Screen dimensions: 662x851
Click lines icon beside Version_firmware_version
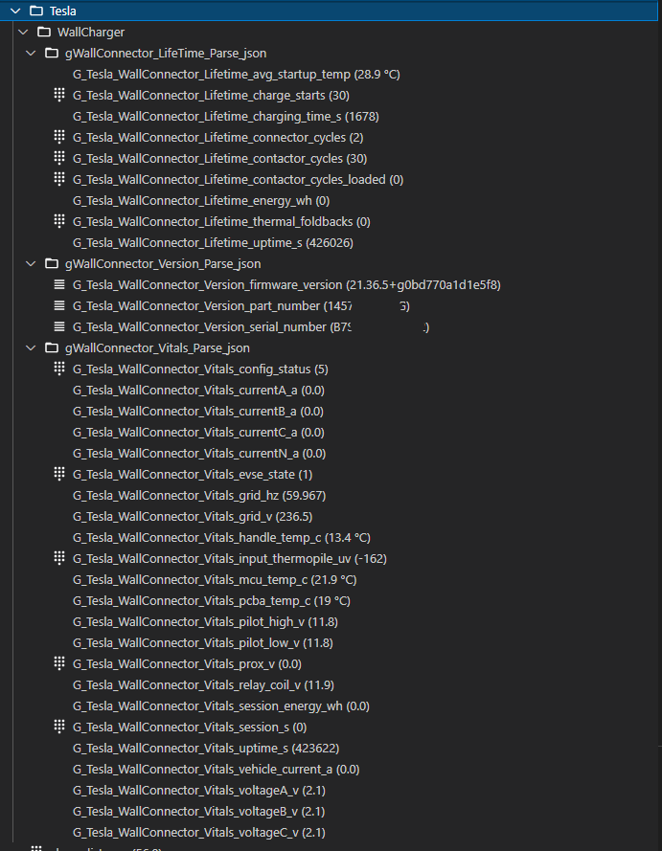coord(59,284)
